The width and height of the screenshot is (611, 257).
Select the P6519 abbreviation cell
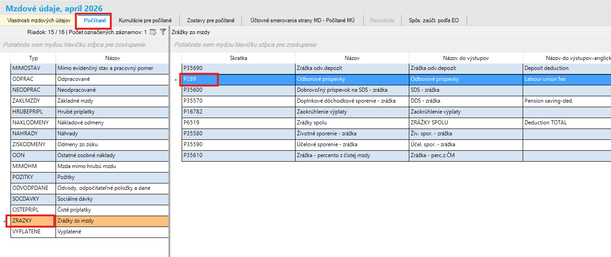point(239,123)
